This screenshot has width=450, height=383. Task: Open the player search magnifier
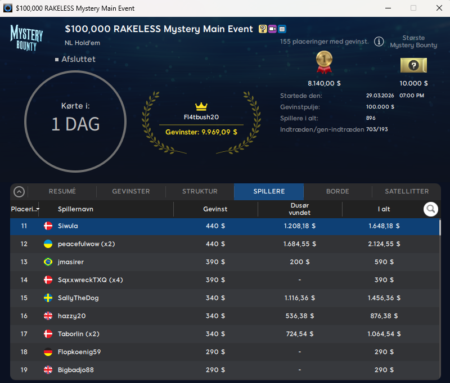point(431,209)
